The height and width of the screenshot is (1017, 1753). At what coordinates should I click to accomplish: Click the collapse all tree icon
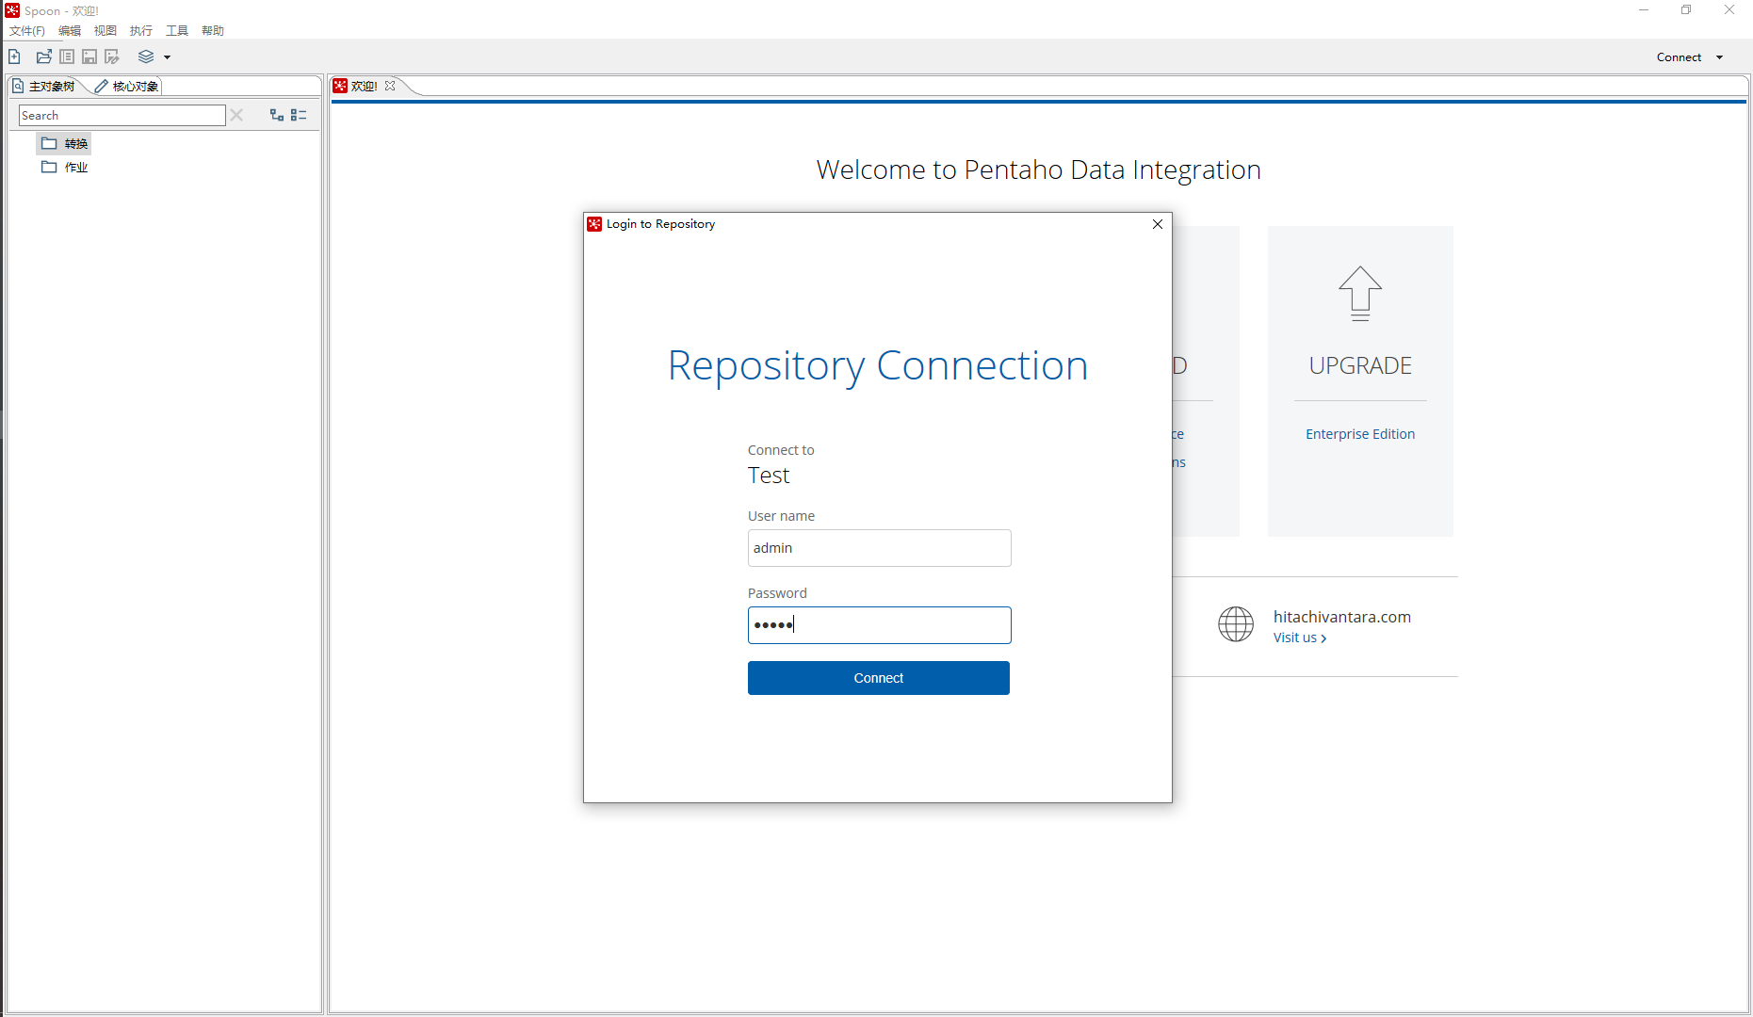pos(299,115)
